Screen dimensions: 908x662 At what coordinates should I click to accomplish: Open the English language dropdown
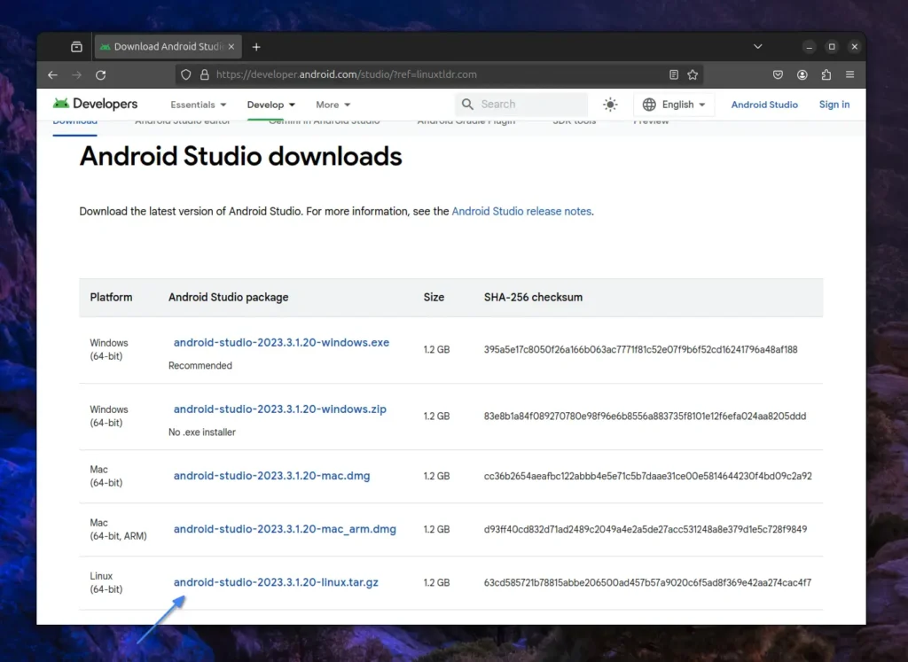click(674, 105)
